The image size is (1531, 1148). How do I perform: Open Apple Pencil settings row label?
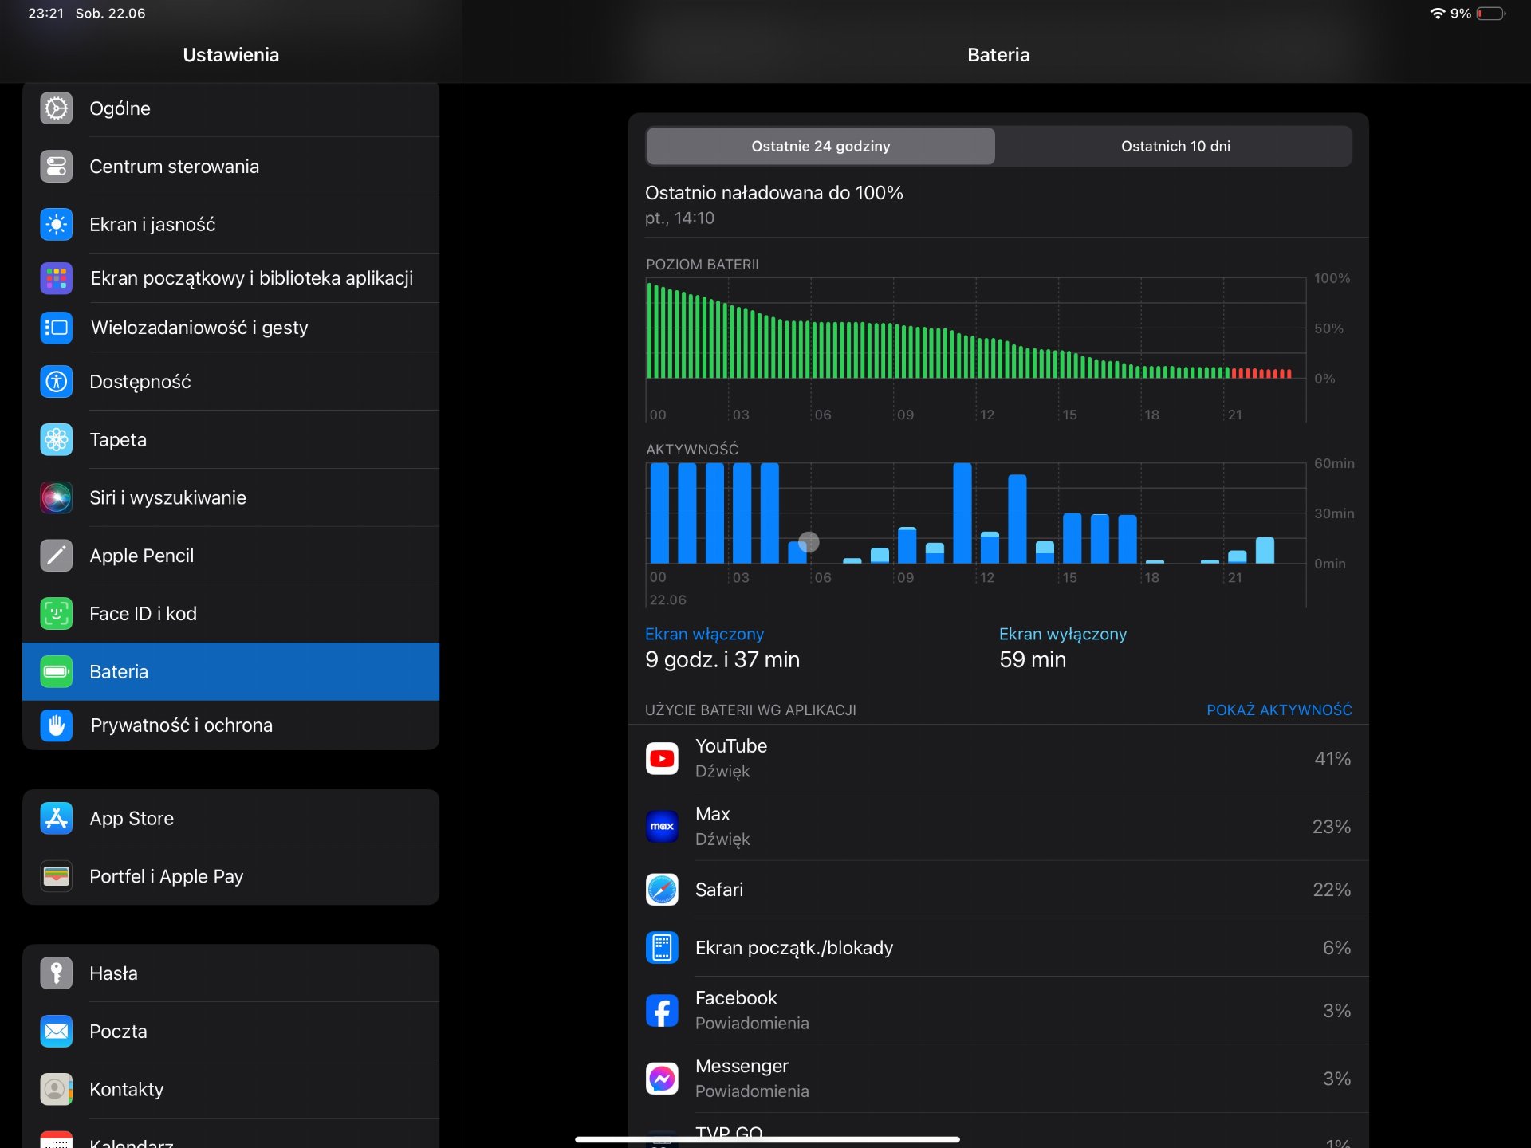click(142, 556)
